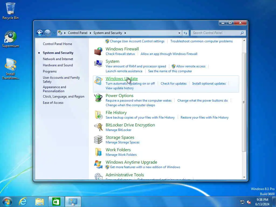
Task: Go back with the blue arrow button
Action: point(40,33)
